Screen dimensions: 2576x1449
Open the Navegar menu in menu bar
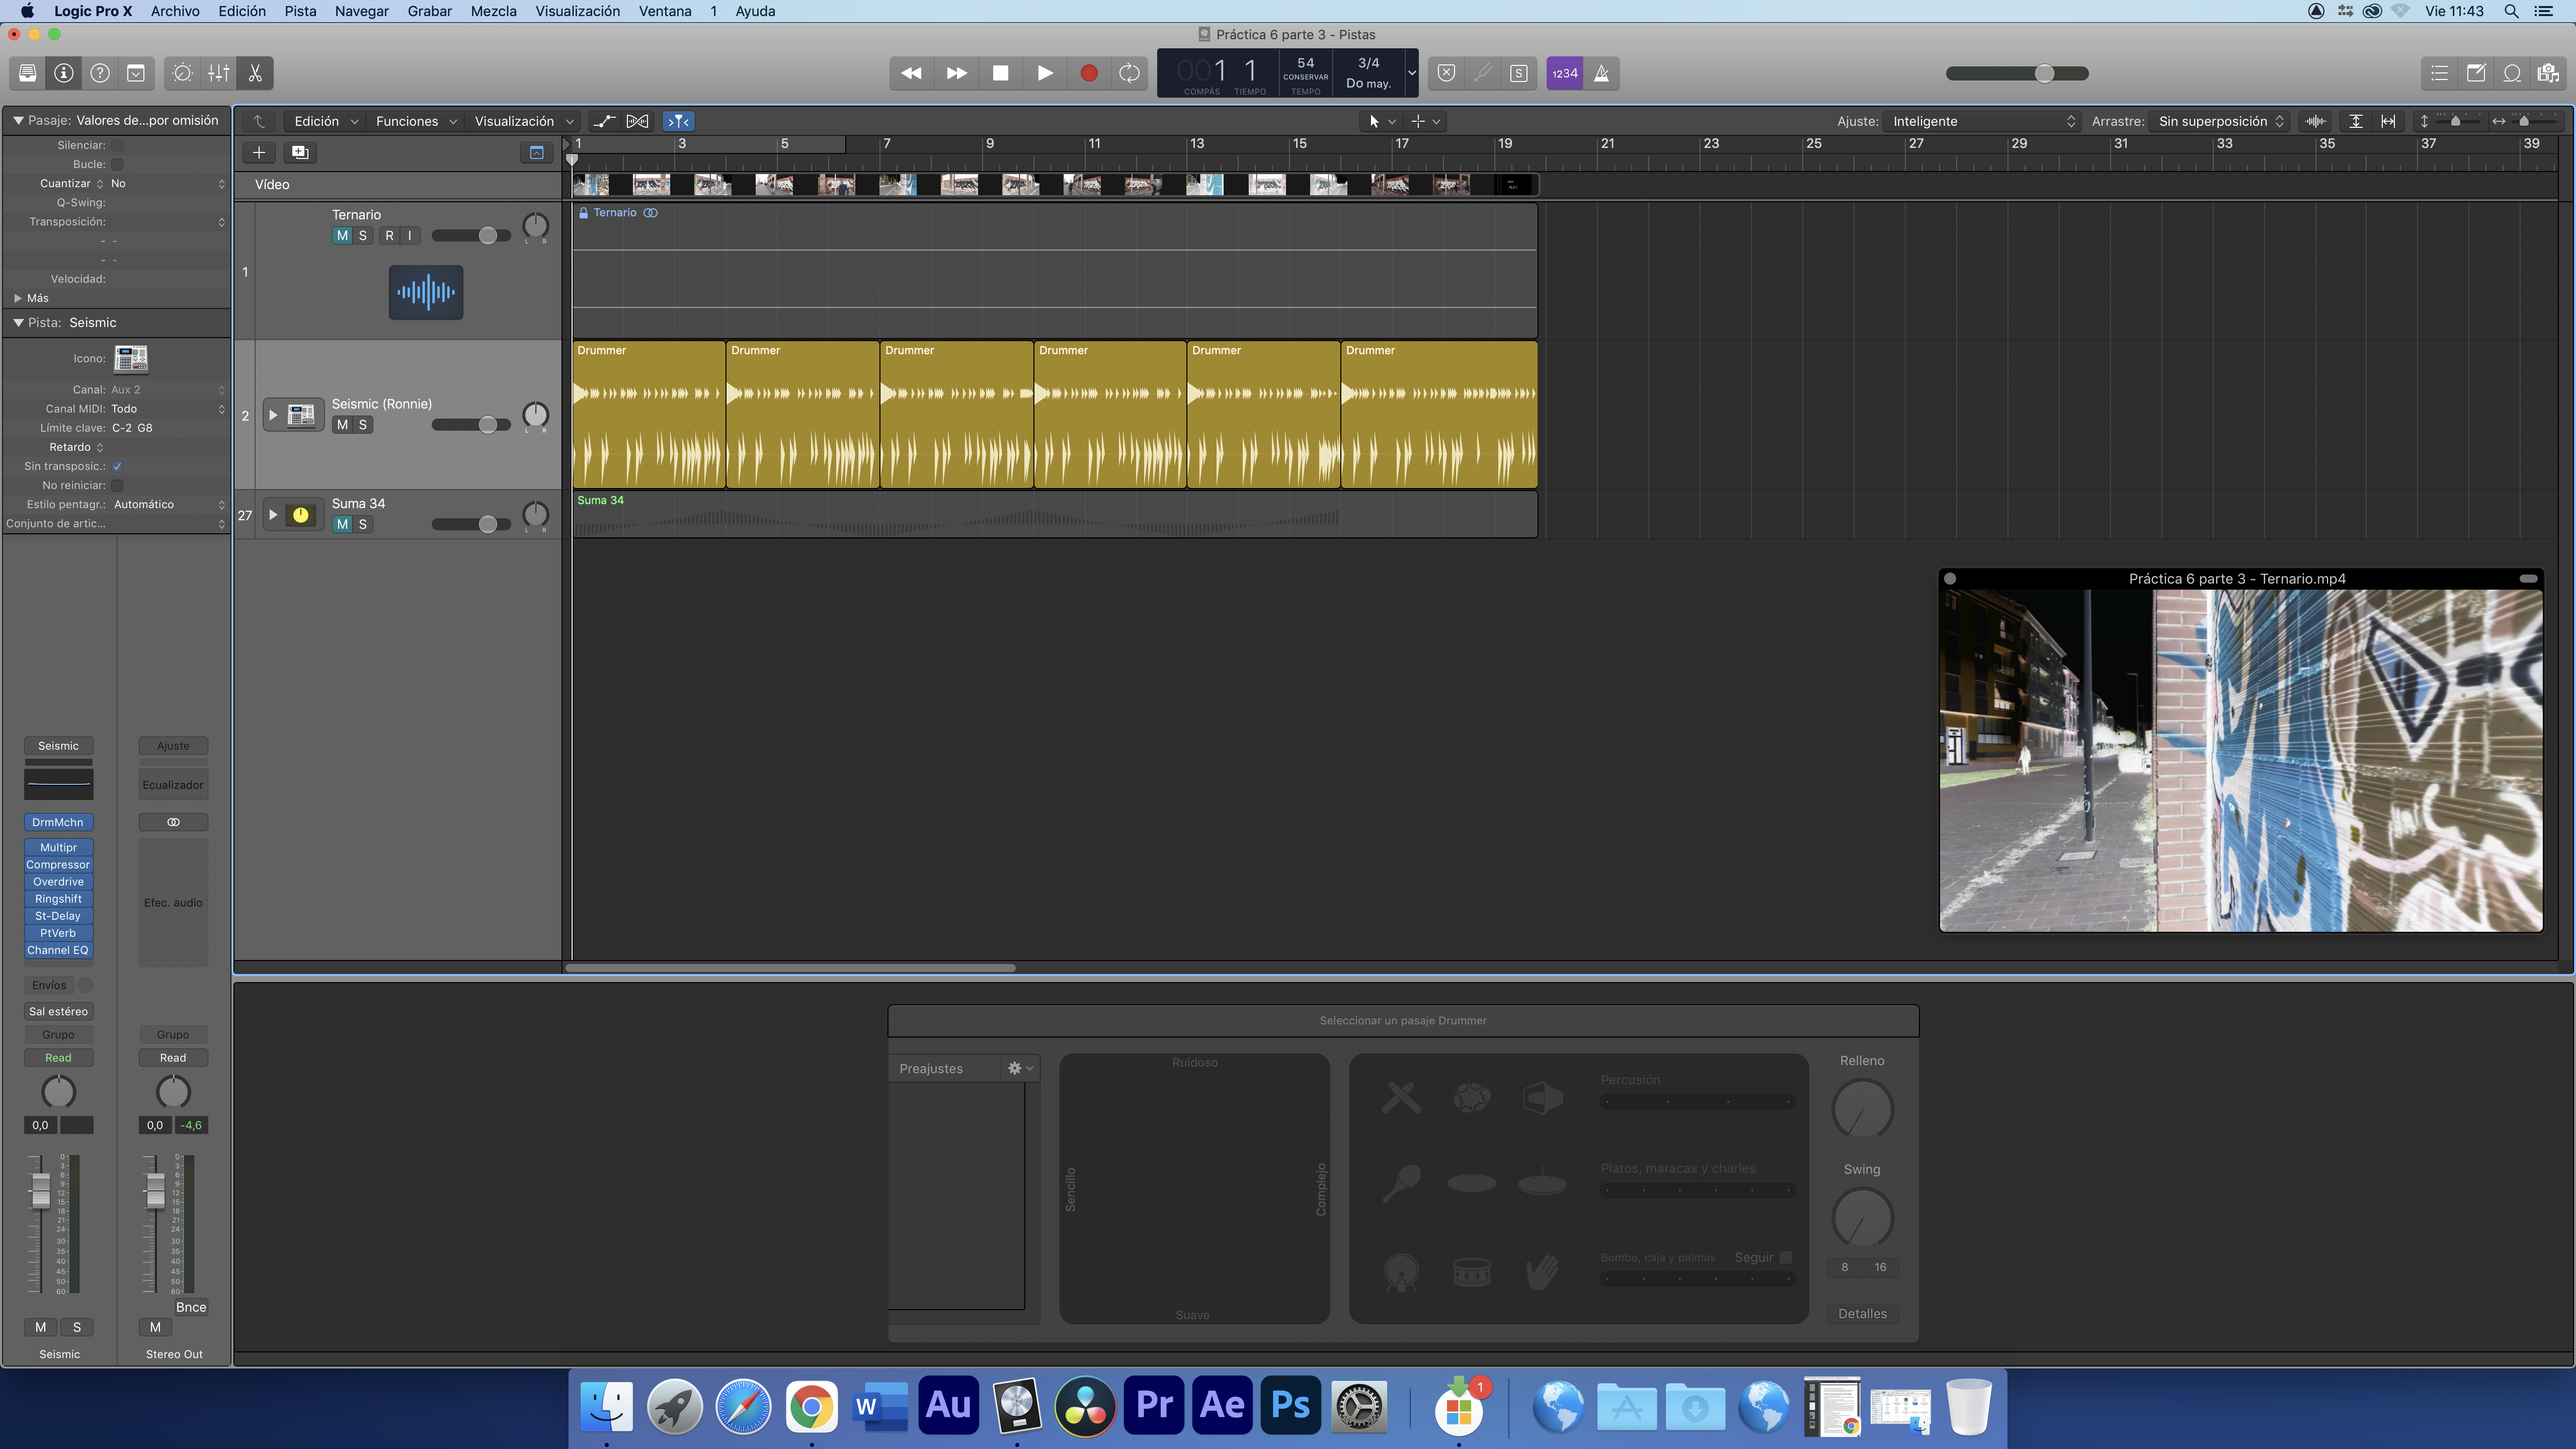click(x=361, y=11)
